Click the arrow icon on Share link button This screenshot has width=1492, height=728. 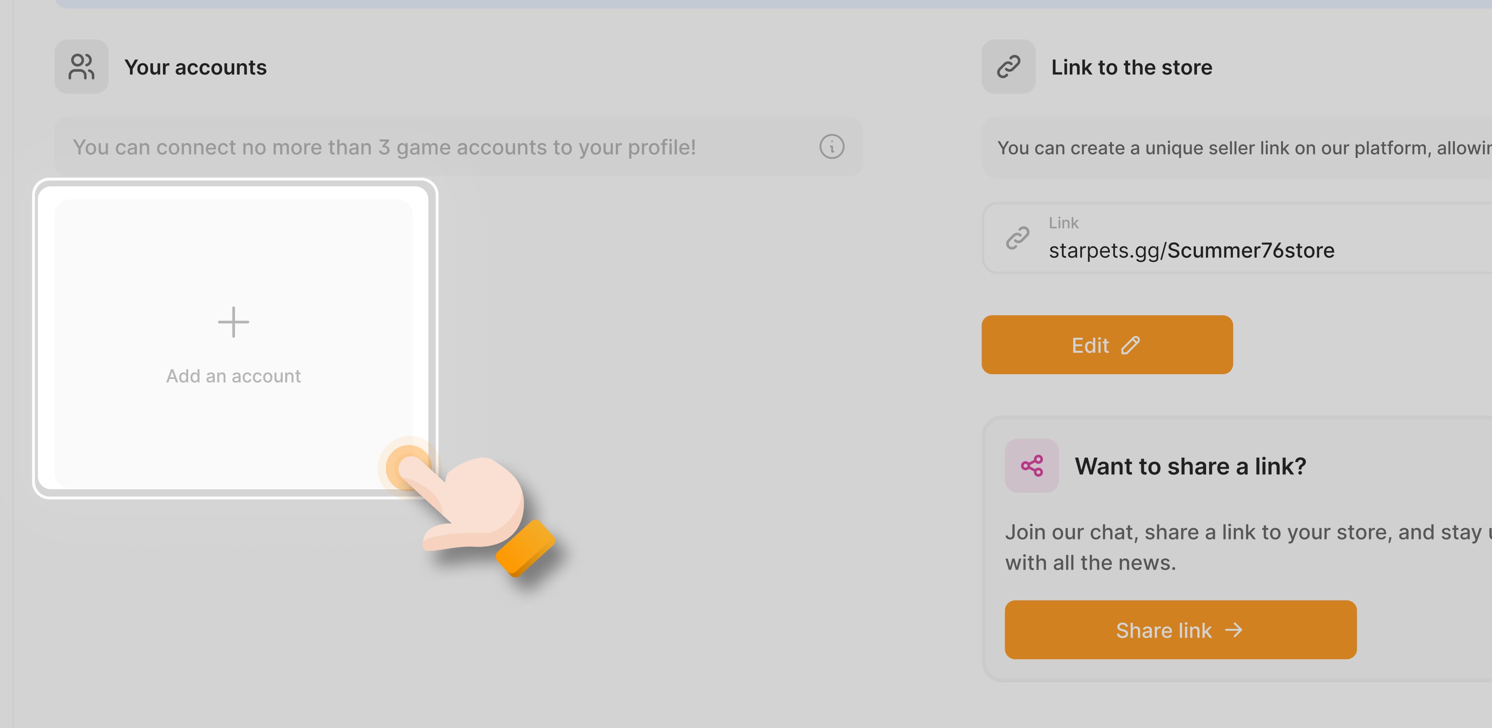pos(1234,630)
